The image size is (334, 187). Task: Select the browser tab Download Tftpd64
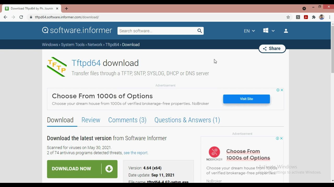[x=32, y=9]
